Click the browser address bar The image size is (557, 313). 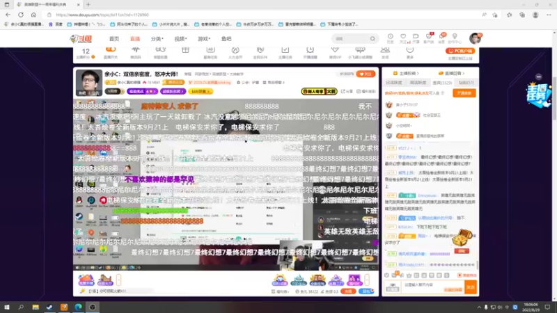[x=263, y=15]
